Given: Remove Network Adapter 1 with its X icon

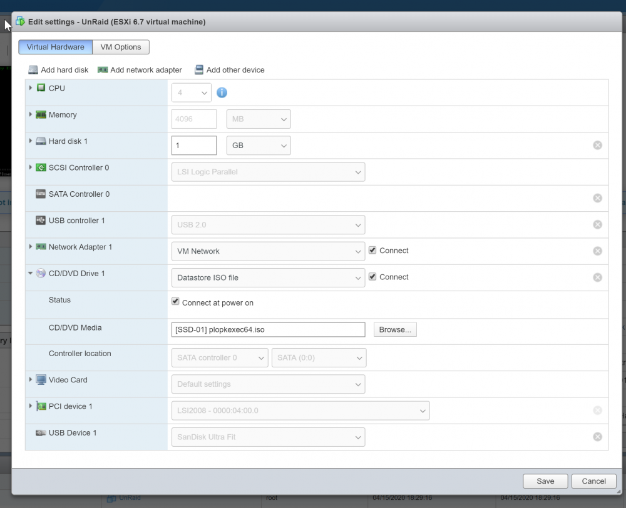Looking at the screenshot, I should 597,251.
